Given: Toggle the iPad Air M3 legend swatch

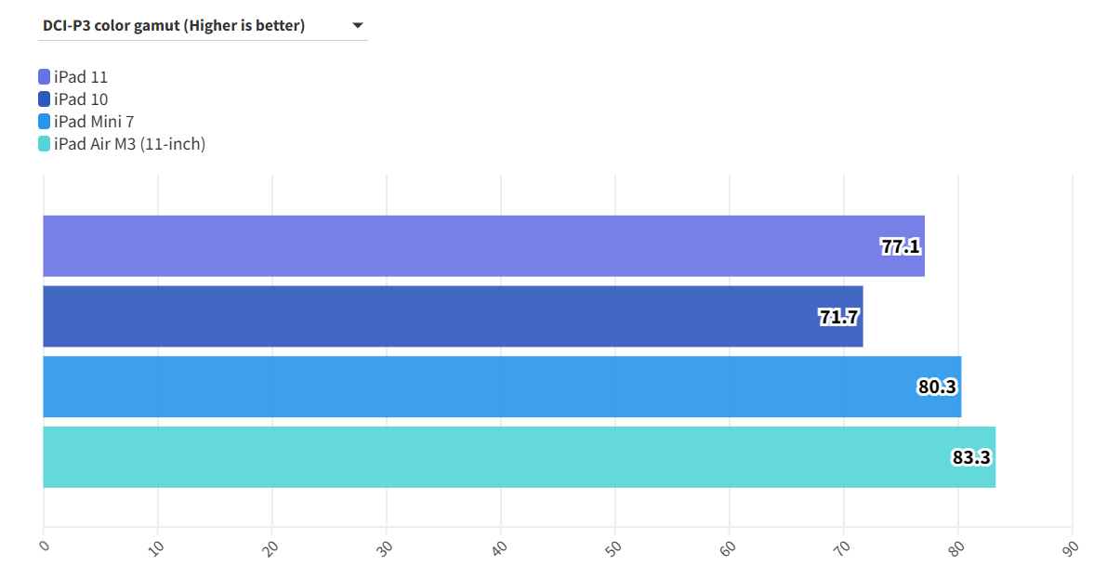Looking at the screenshot, I should tap(45, 144).
